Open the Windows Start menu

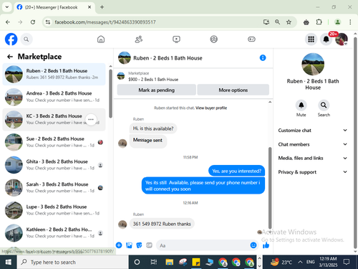[9, 262]
